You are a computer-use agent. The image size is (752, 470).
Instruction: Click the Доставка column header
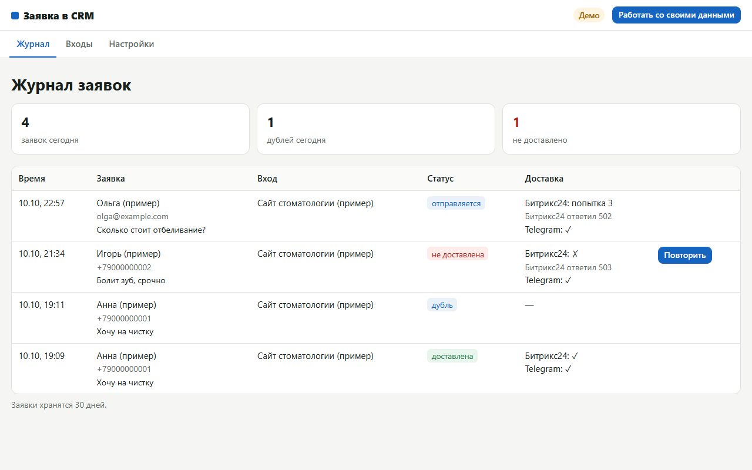(544, 179)
